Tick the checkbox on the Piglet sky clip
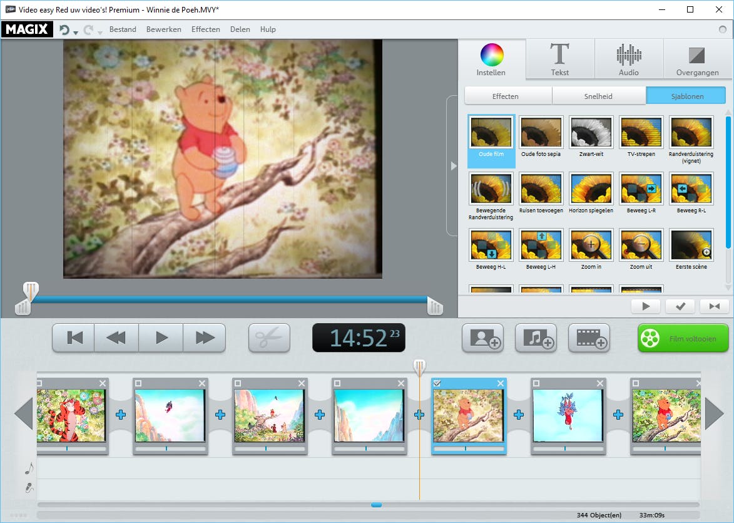Viewport: 734px width, 523px height. click(536, 383)
